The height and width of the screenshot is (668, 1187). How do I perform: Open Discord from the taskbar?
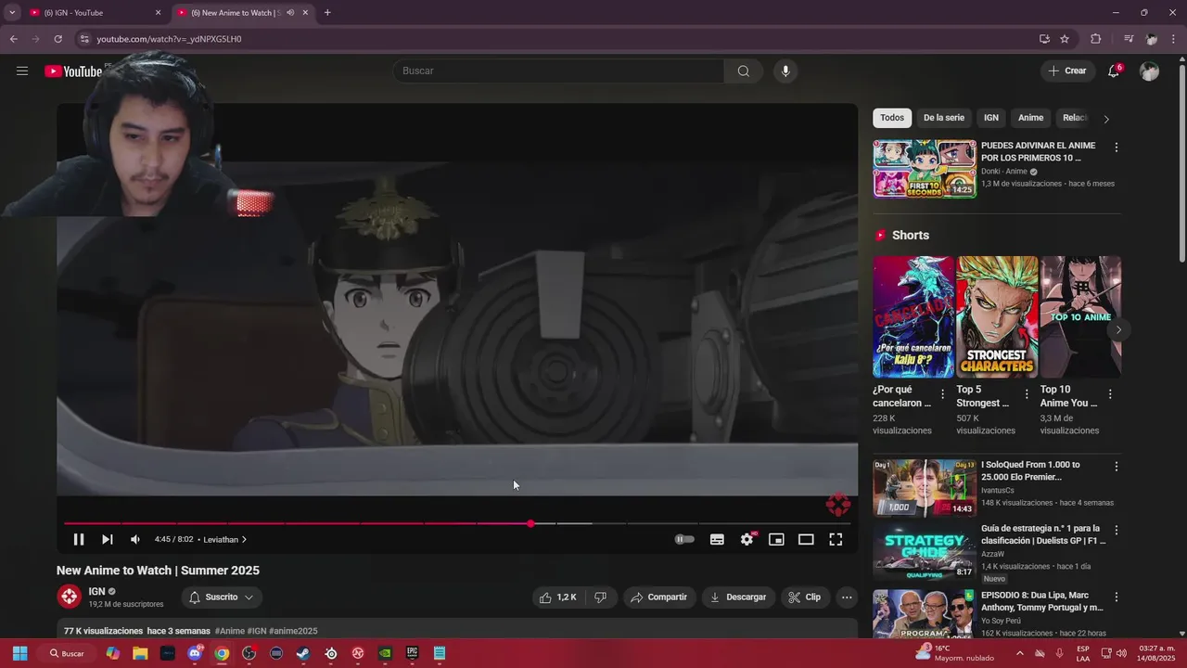195,653
